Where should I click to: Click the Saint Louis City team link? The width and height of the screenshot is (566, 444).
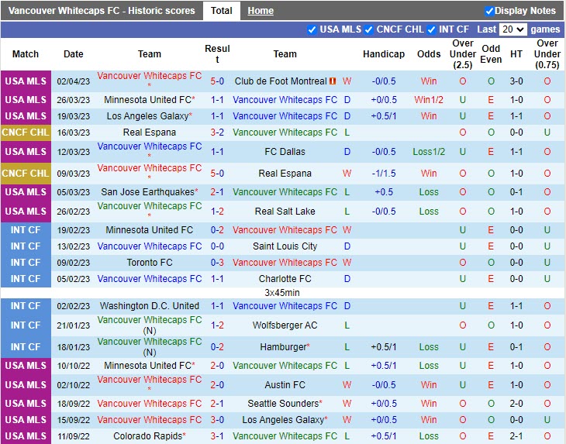pos(285,246)
